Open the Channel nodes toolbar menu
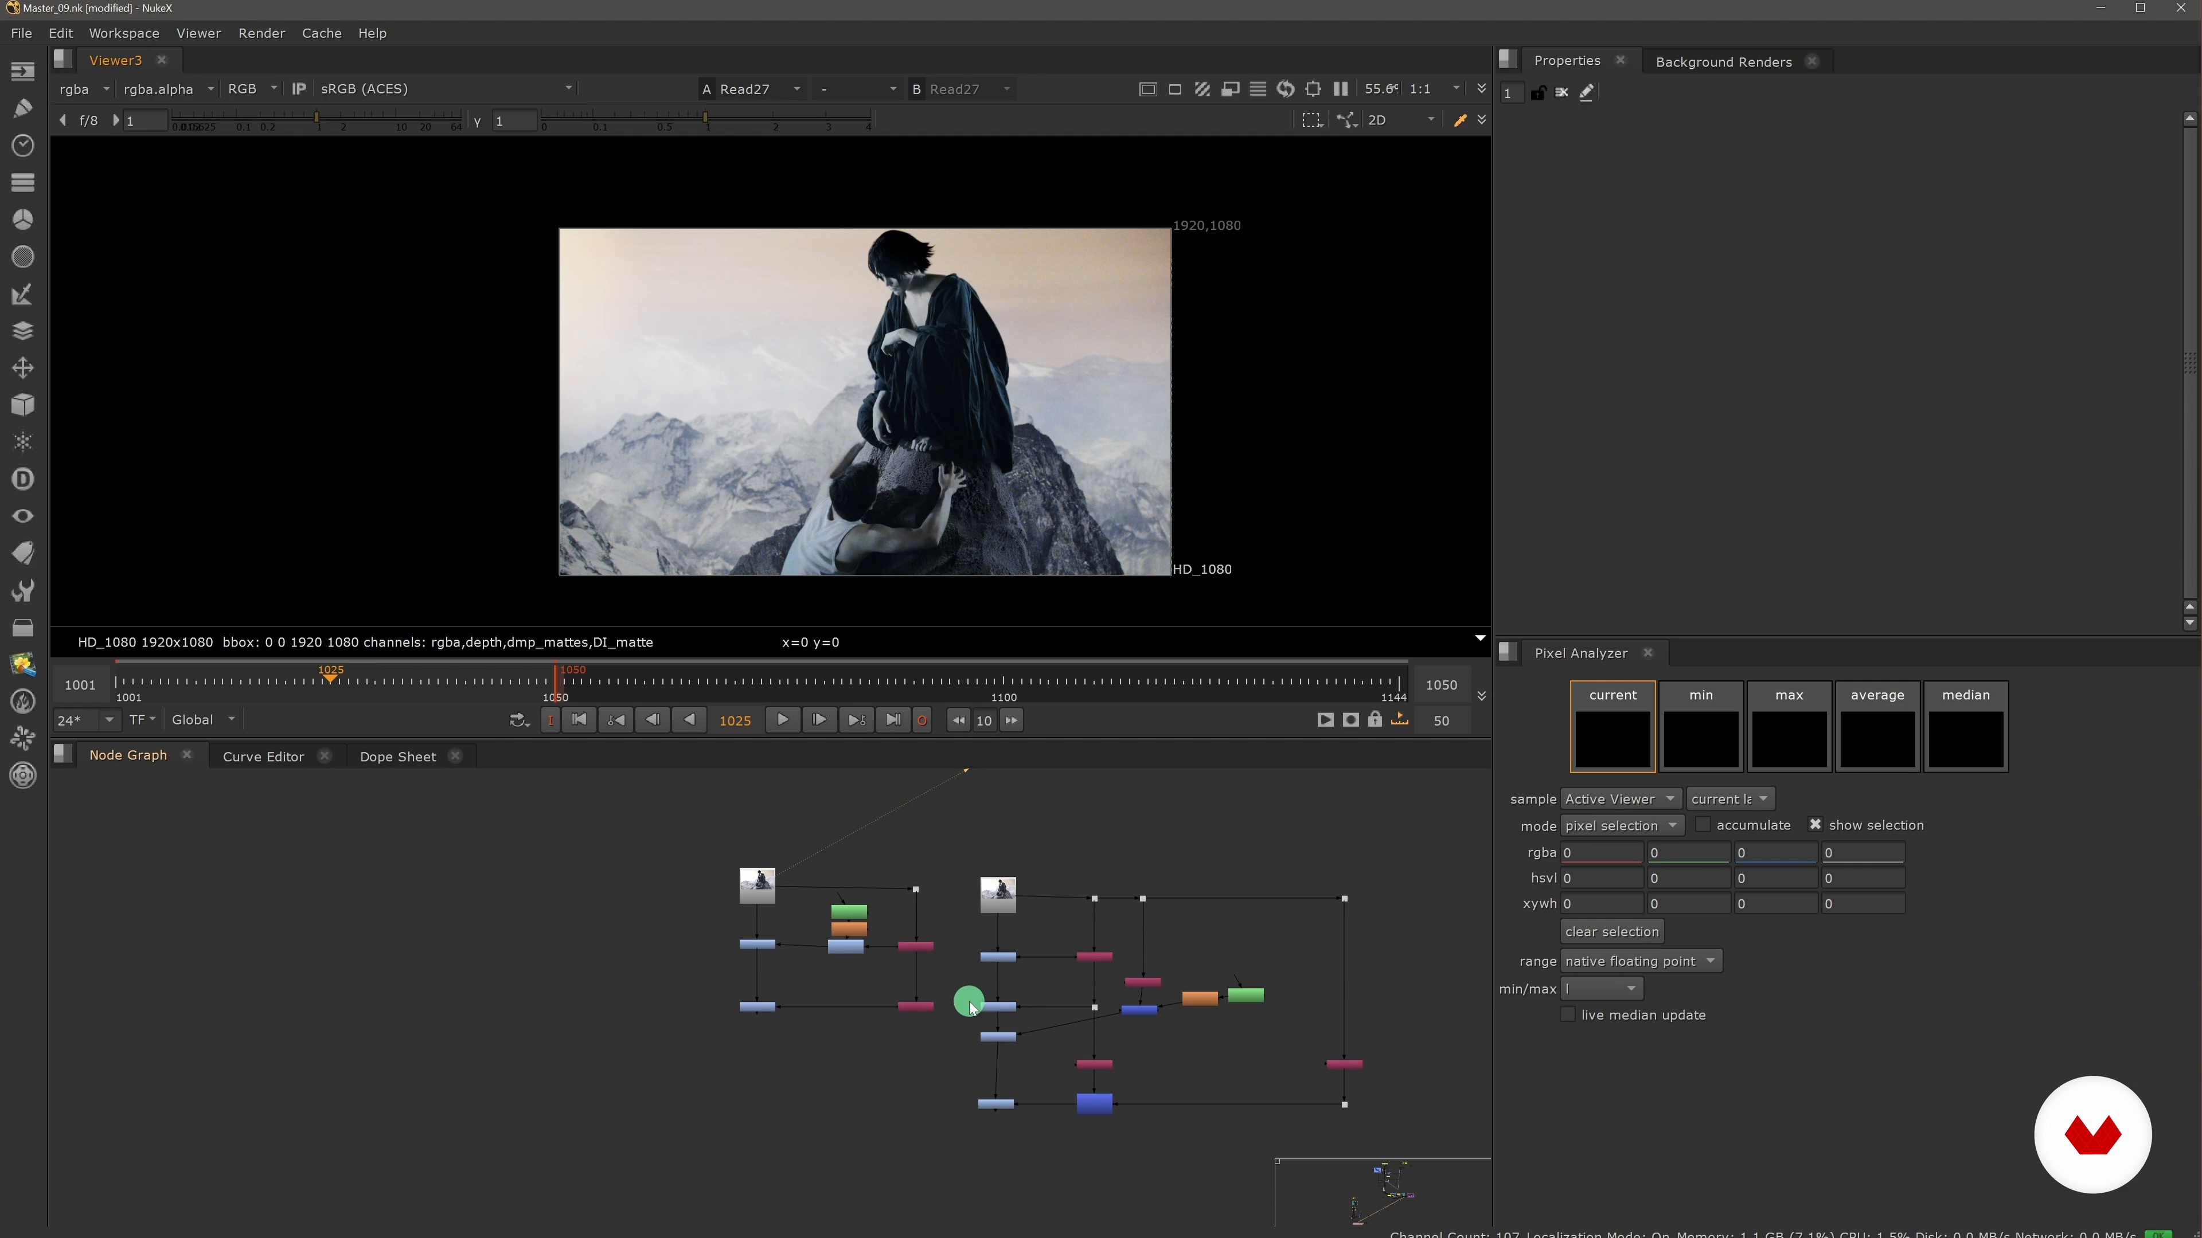The height and width of the screenshot is (1238, 2202). (x=23, y=182)
